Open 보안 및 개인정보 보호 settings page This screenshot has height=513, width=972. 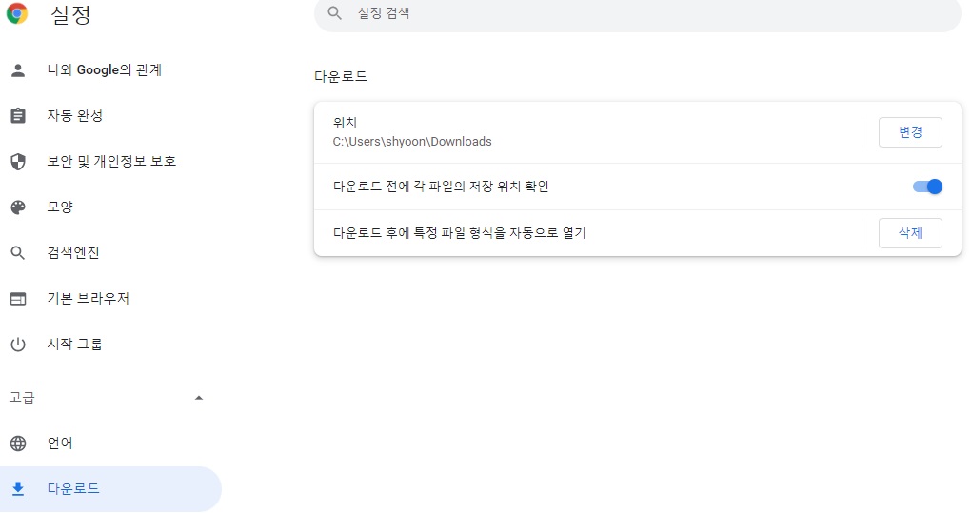pos(110,162)
